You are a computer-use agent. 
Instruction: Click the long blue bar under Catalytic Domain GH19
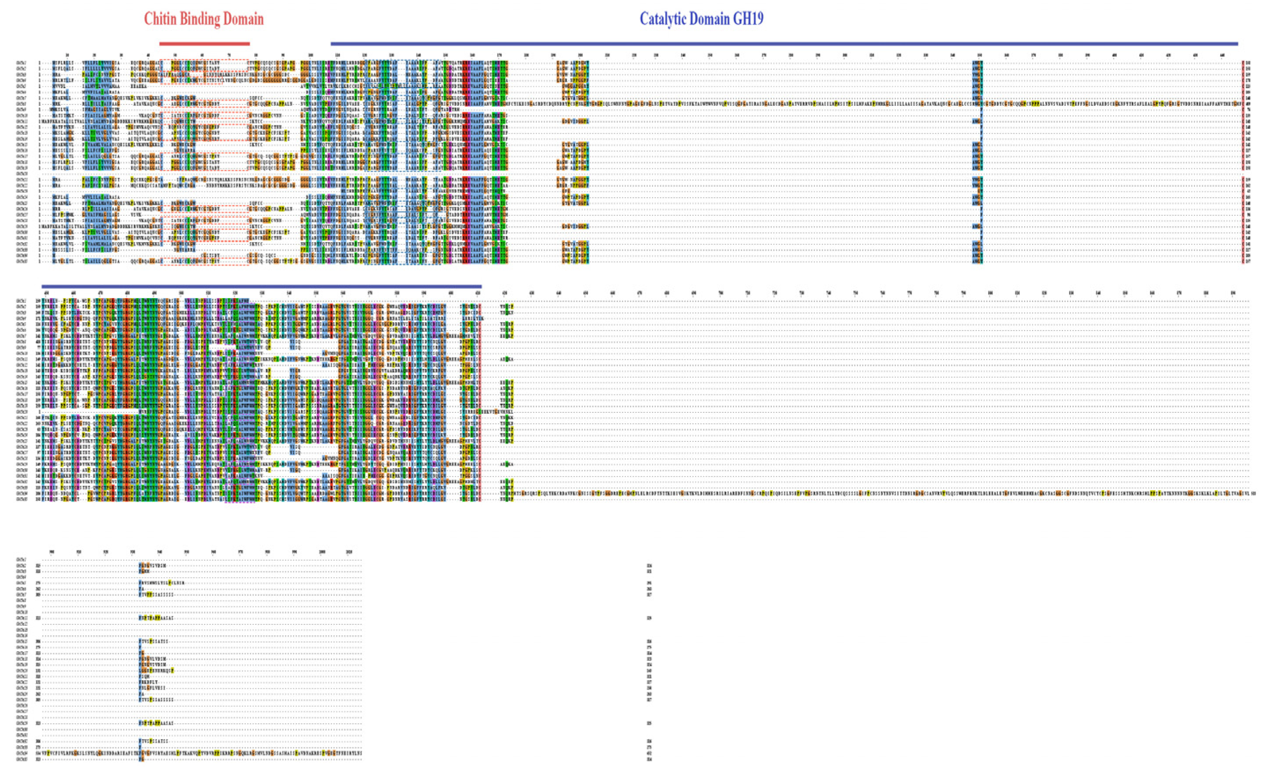click(x=784, y=44)
